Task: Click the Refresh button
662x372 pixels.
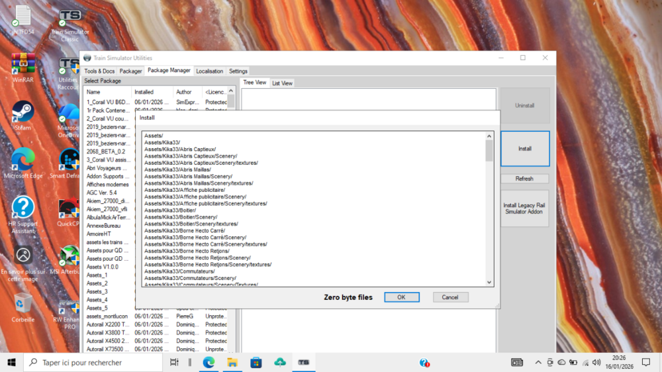Action: 524,179
